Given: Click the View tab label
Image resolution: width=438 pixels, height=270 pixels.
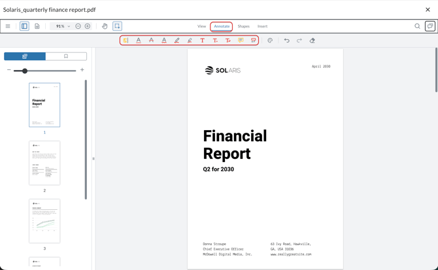Looking at the screenshot, I should [202, 26].
